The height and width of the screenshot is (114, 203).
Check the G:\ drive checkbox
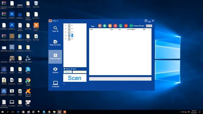click(x=69, y=39)
